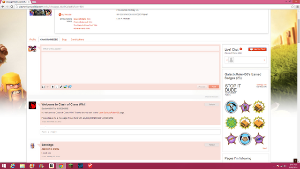Add a photo with the picture icon
This screenshot has height=169, width=300.
(66, 87)
